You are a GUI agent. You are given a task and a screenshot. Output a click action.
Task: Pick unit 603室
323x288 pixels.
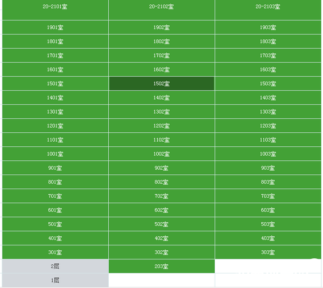(x=268, y=210)
